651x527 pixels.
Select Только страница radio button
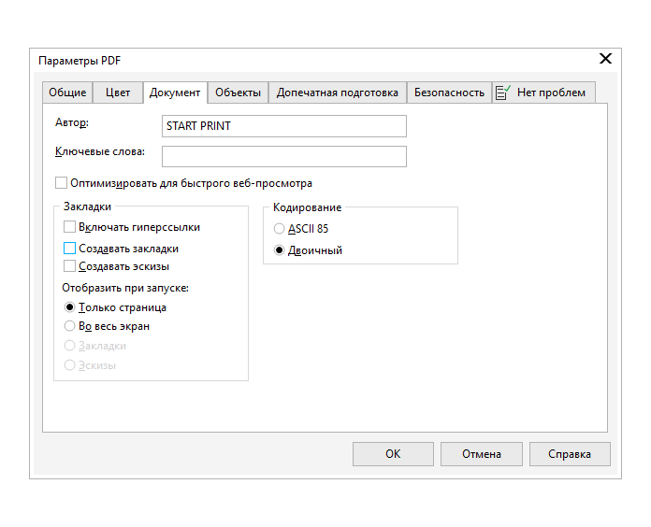point(69,307)
